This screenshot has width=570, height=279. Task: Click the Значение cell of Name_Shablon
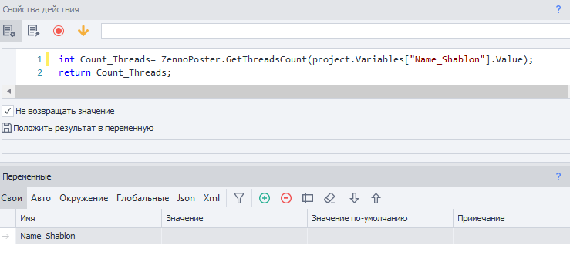[234, 236]
